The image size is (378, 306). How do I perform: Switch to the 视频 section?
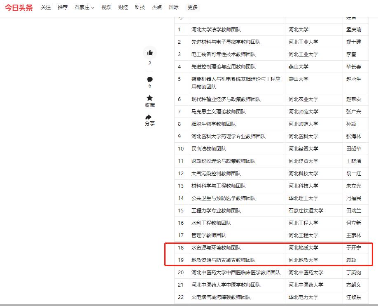point(106,7)
